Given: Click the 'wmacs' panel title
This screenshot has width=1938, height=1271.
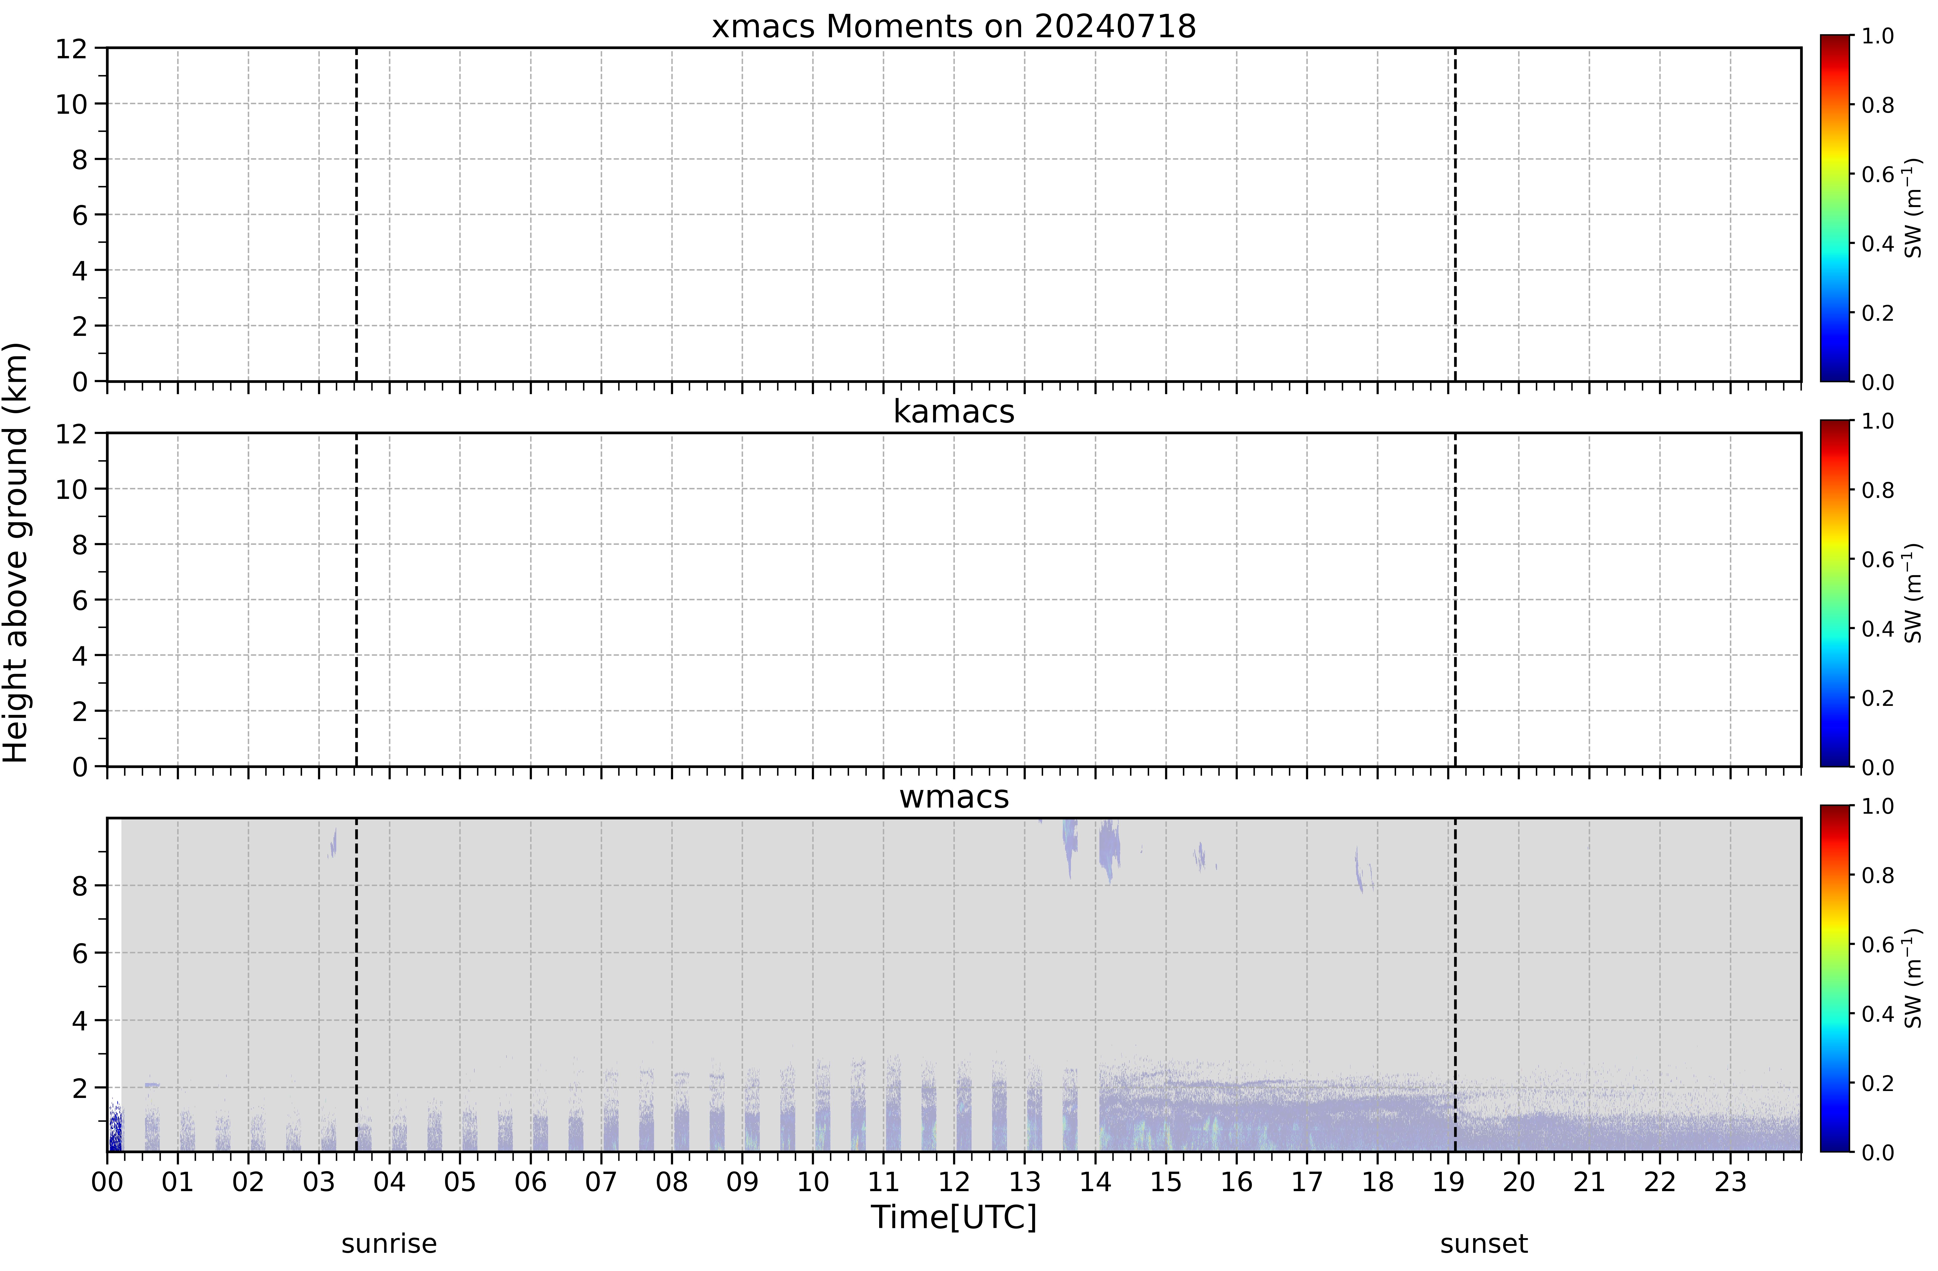Looking at the screenshot, I should 954,797.
